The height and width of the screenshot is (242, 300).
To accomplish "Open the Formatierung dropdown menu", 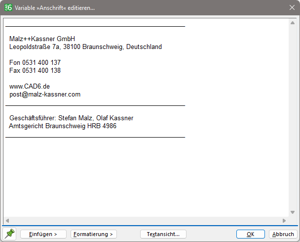I will [x=94, y=234].
